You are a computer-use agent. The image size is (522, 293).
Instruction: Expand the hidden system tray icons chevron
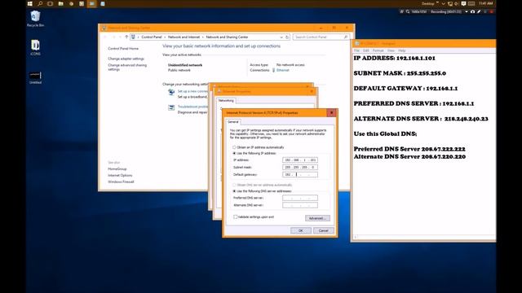tap(443, 3)
